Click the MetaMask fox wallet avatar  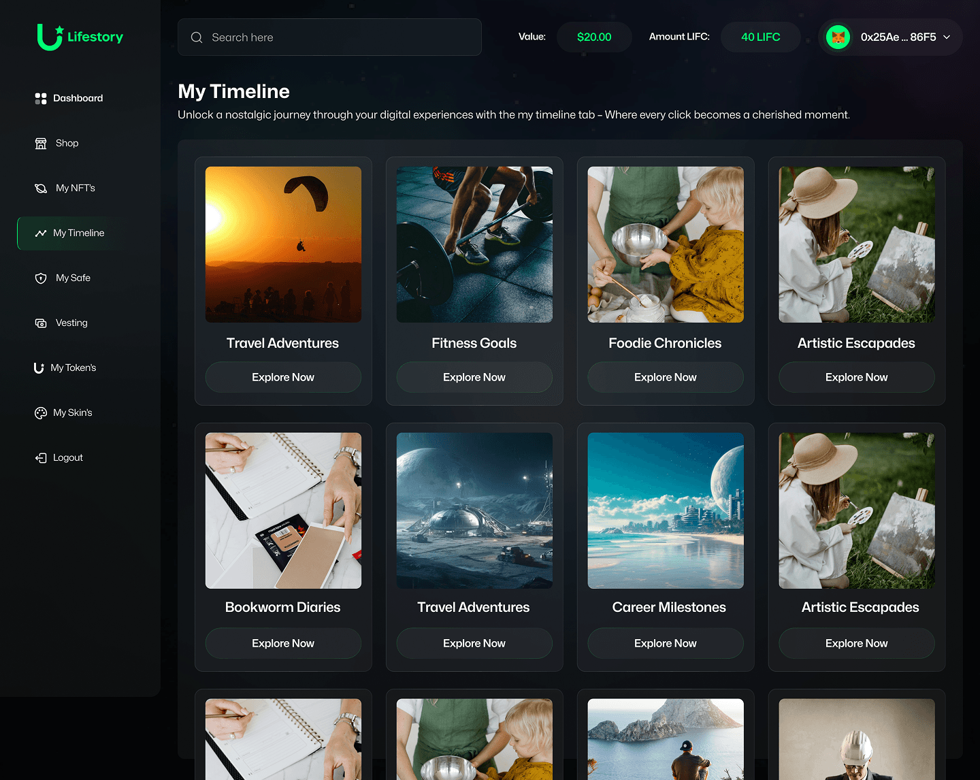(838, 37)
